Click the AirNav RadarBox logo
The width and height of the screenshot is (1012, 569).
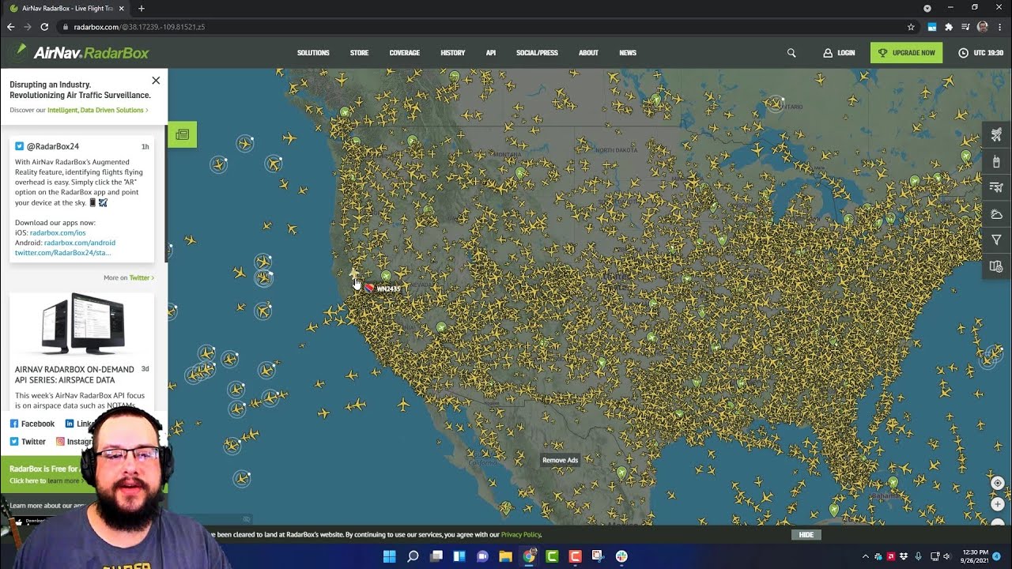coord(80,53)
